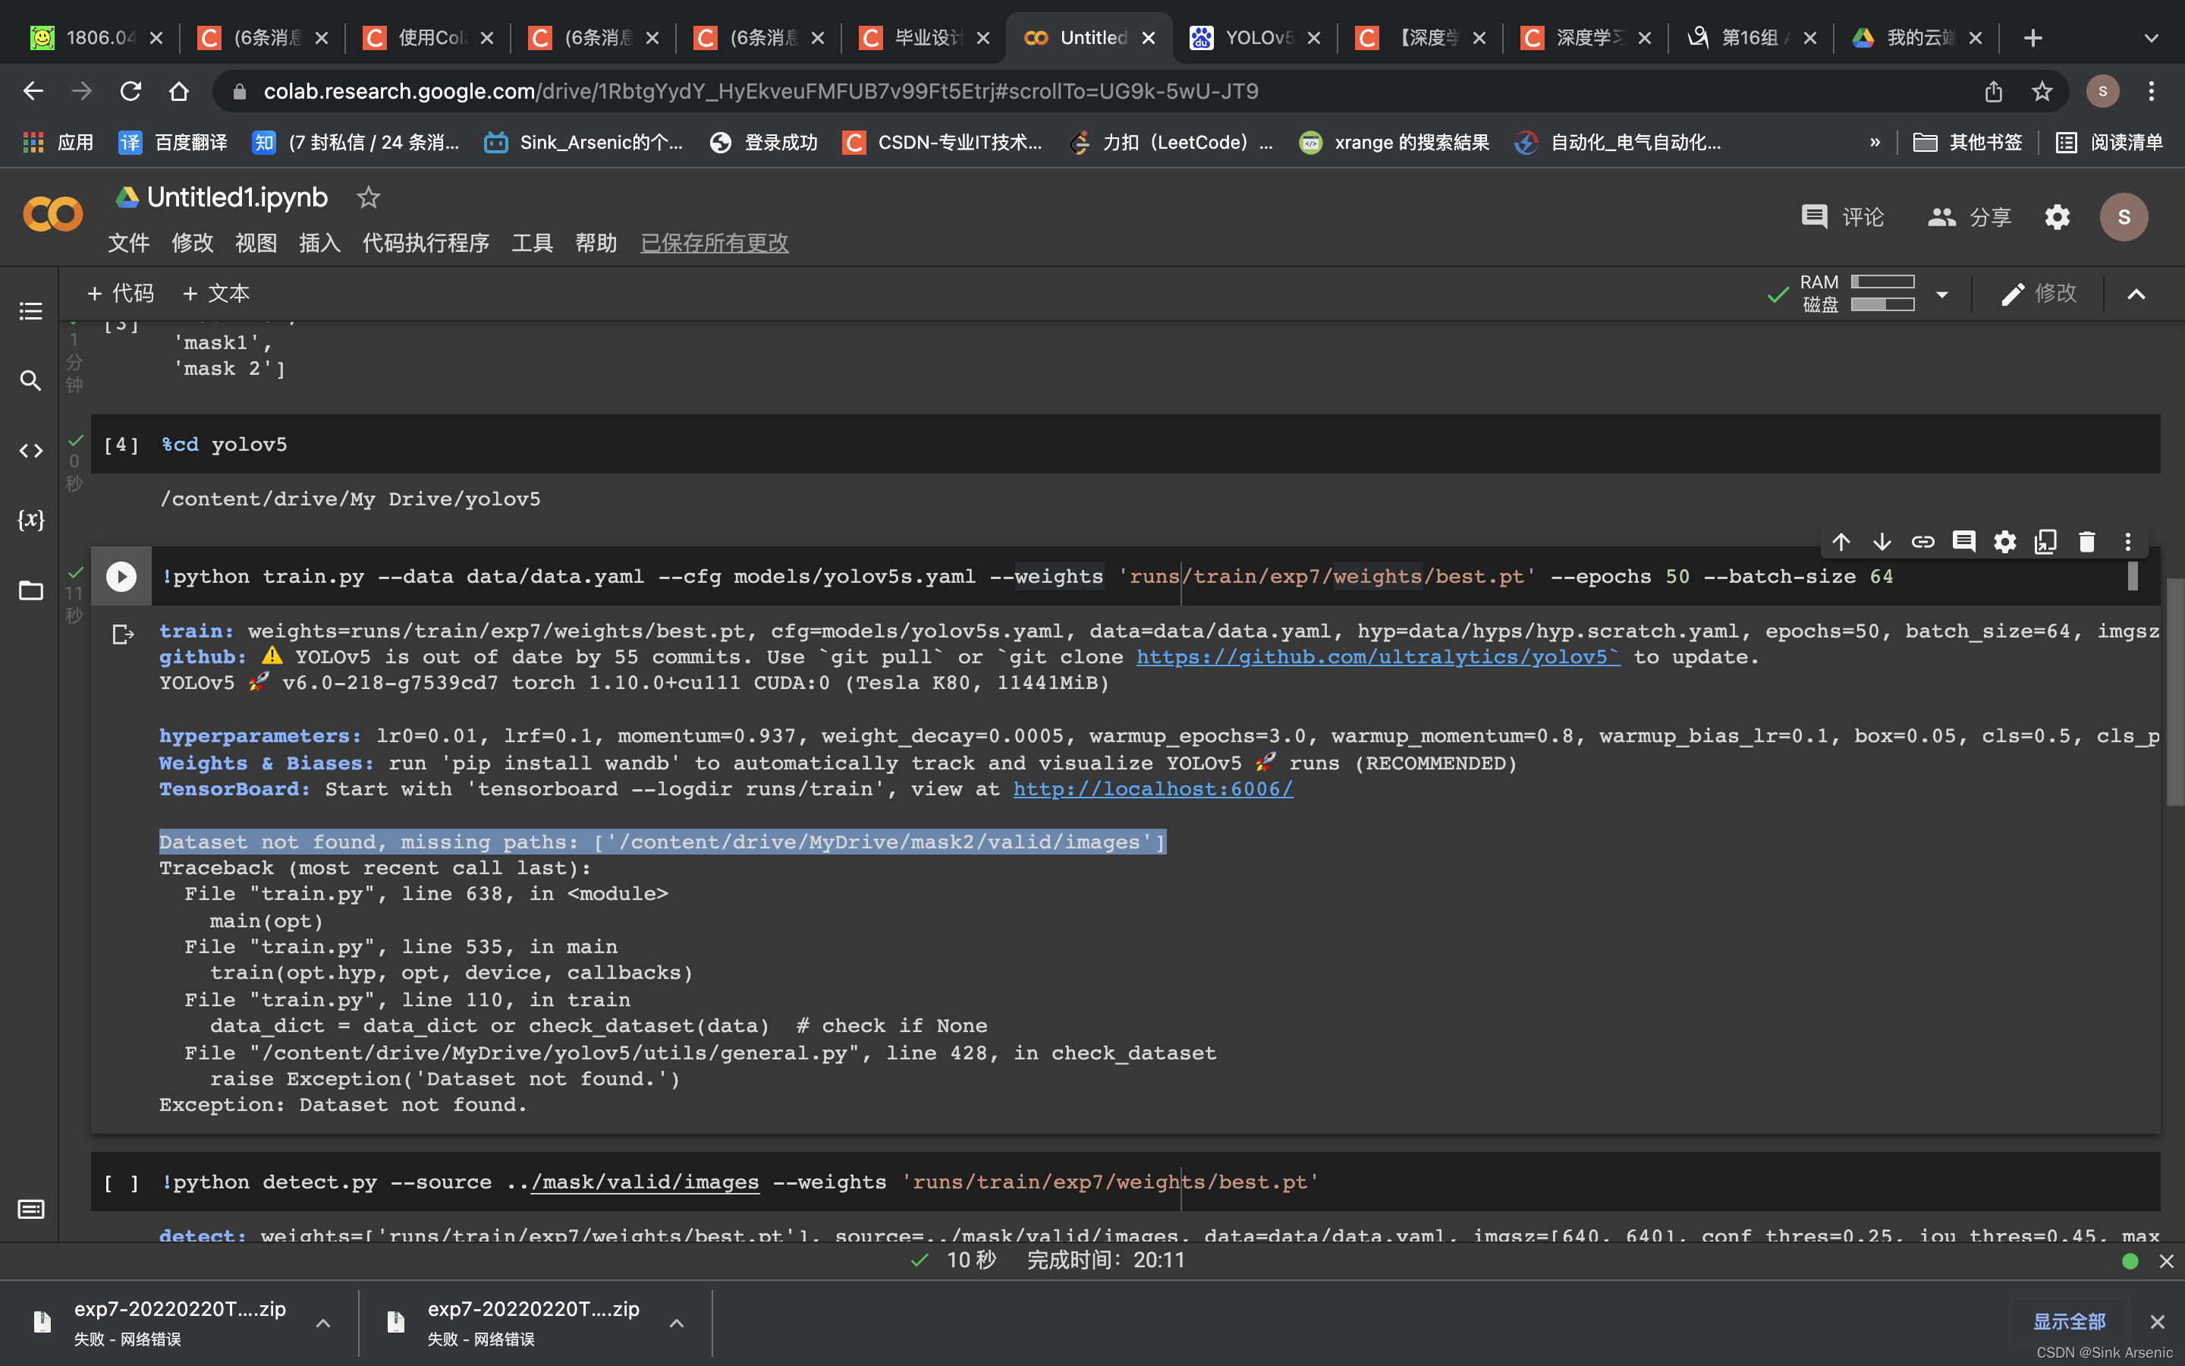Open the ultralytics yolov5 GitHub link
This screenshot has width=2185, height=1366.
click(x=1377, y=658)
